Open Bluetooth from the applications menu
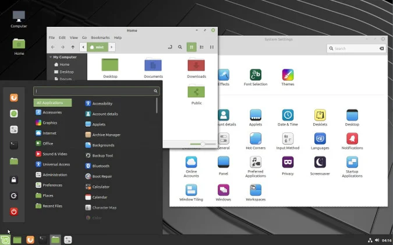 pos(100,166)
